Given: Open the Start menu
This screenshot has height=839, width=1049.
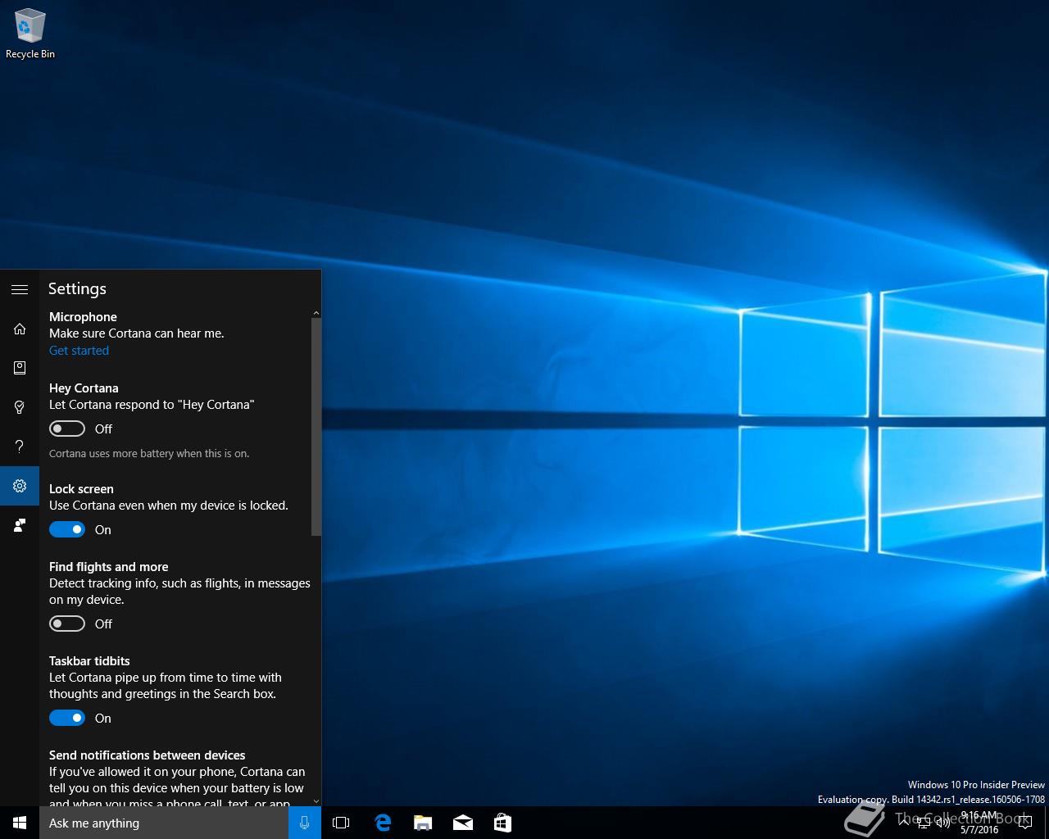Looking at the screenshot, I should pos(20,823).
